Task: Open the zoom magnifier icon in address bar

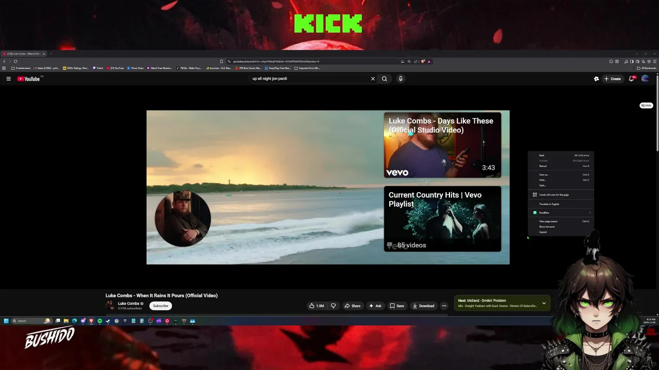Action: coord(409,61)
